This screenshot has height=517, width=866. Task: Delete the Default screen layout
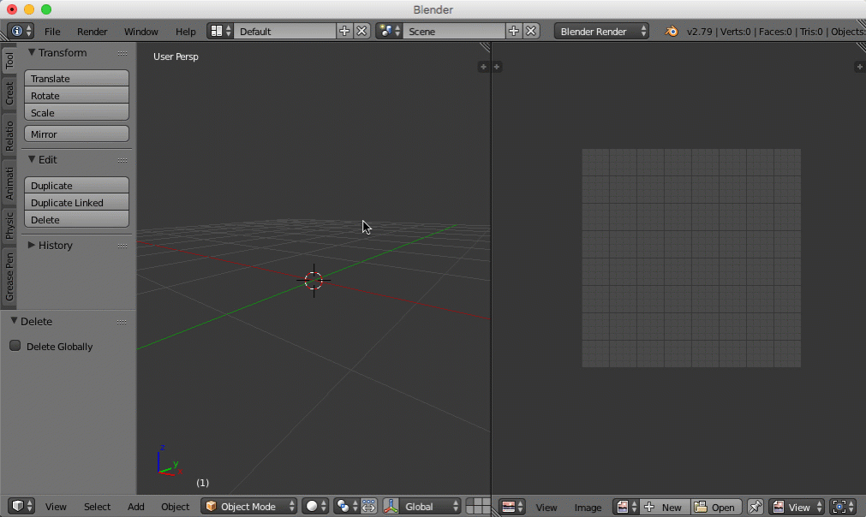361,31
